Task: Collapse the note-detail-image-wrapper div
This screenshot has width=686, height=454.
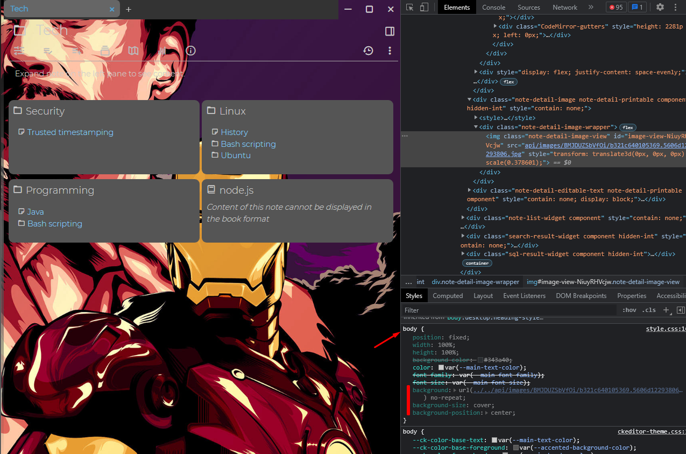Action: click(x=476, y=127)
